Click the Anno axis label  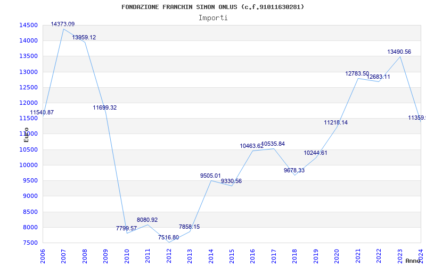[x=413, y=261]
